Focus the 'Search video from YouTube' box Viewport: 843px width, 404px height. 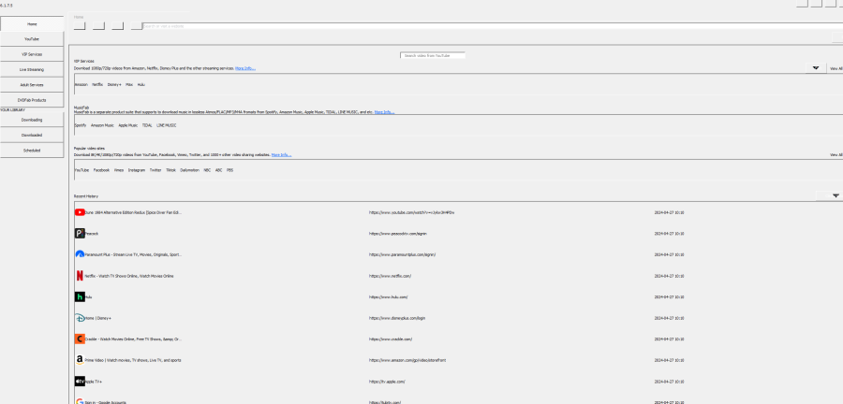[x=433, y=55]
